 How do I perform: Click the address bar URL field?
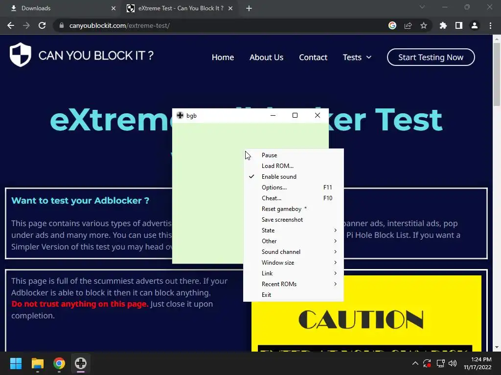tap(221, 25)
